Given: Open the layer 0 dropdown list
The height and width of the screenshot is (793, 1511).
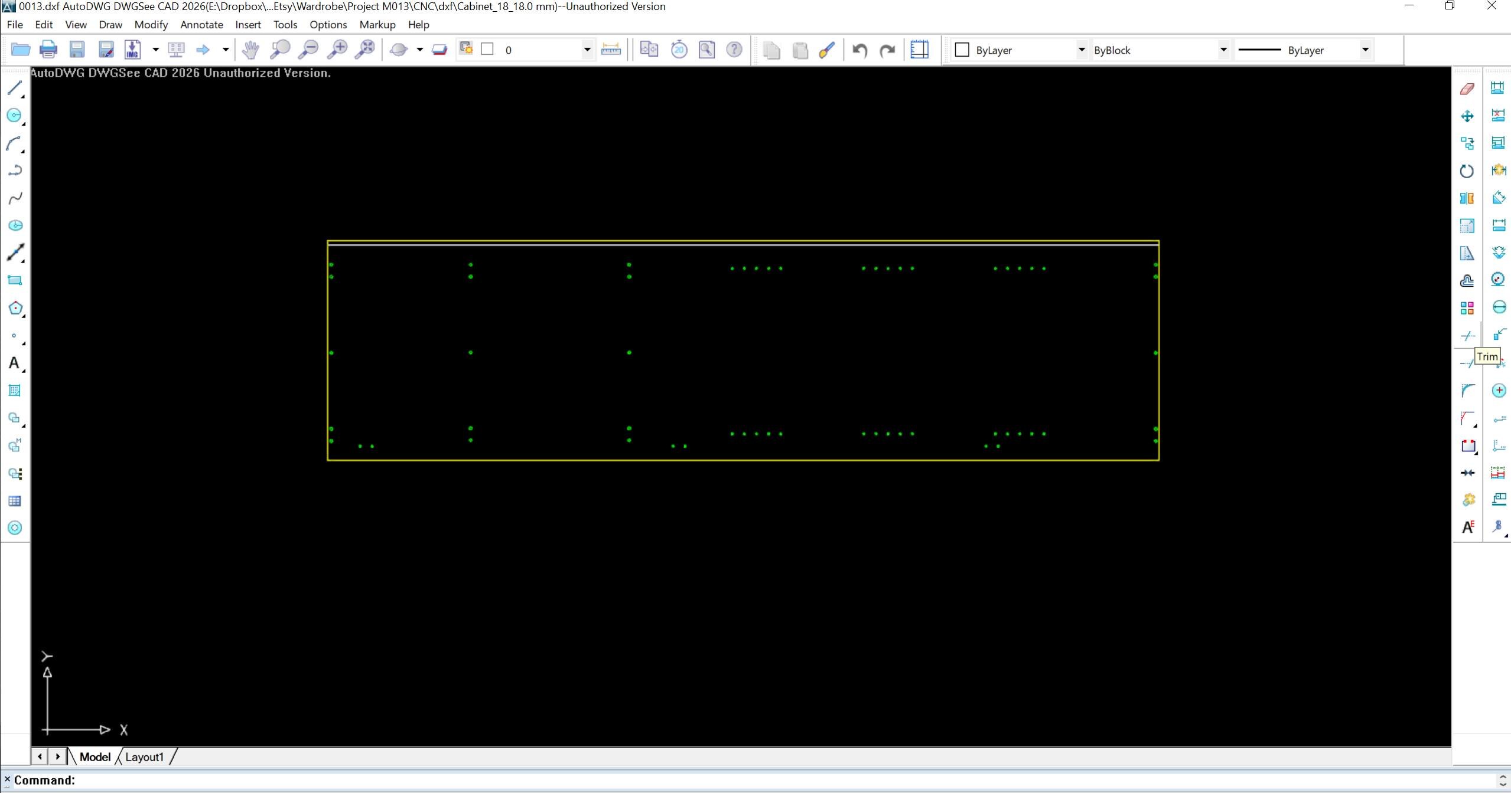Looking at the screenshot, I should coord(587,50).
